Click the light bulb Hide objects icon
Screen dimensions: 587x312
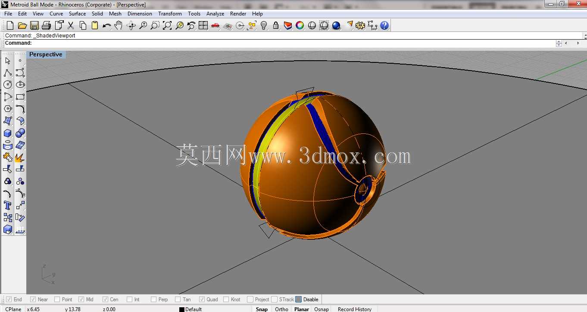click(x=264, y=25)
